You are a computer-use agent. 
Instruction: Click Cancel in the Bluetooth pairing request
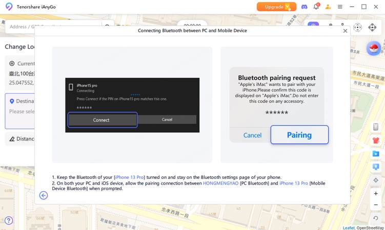click(x=252, y=135)
